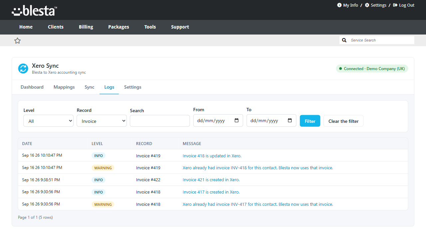Screen dimensions: 426x239
Task: Click the Xero Sync heading text
Action: click(45, 66)
